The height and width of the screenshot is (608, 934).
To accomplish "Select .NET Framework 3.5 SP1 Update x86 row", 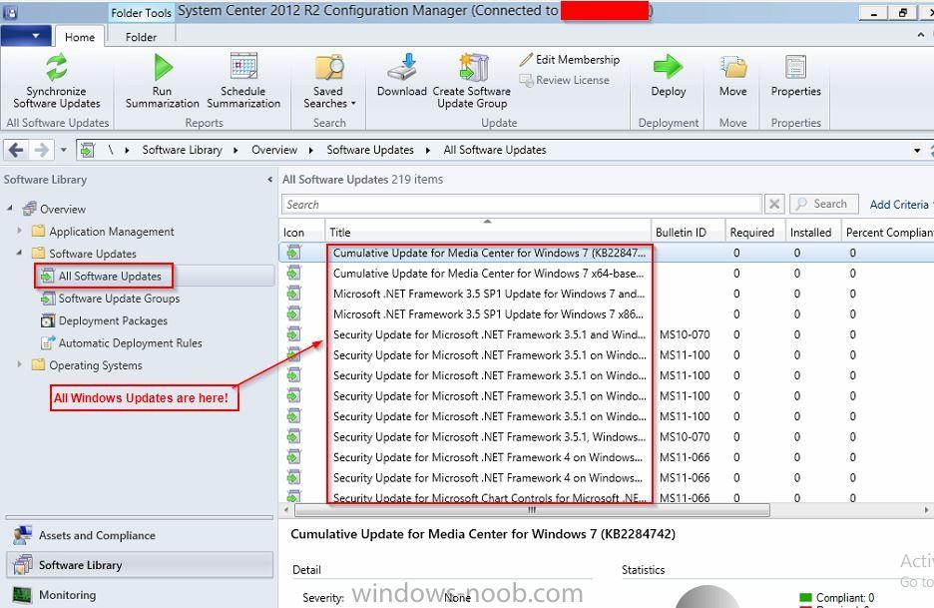I will (607, 314).
